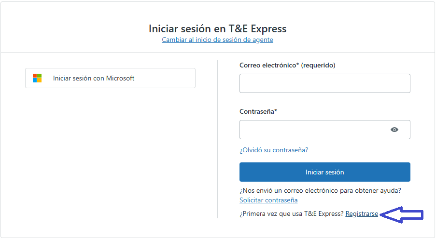Click the horizontal separator below the header

[218, 52]
